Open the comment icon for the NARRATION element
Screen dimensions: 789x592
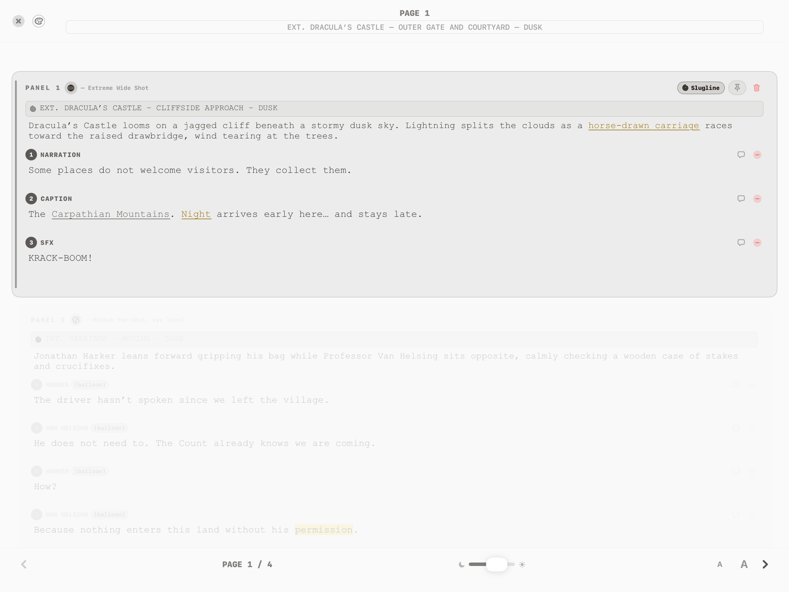pyautogui.click(x=741, y=155)
